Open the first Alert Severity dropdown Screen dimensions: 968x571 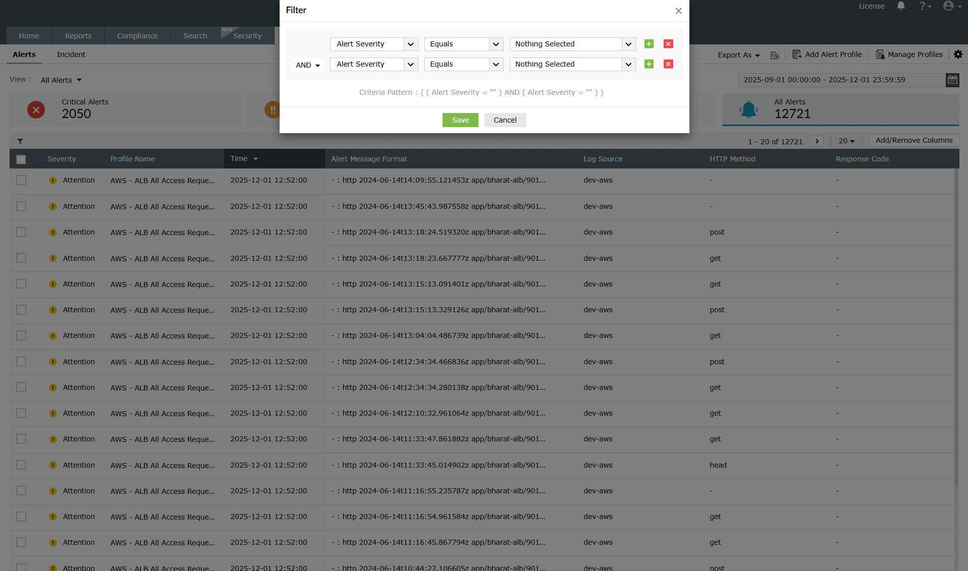pyautogui.click(x=373, y=44)
